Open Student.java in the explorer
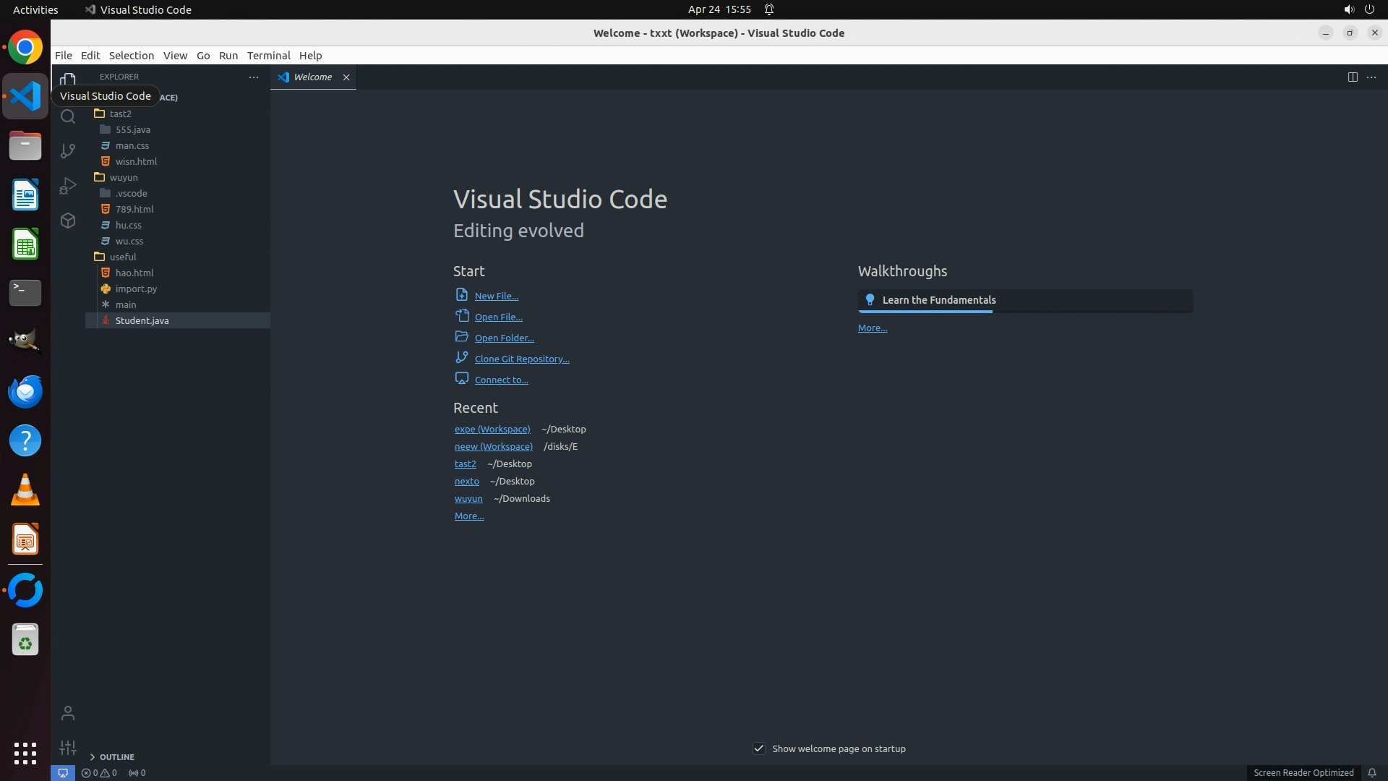 [x=142, y=320]
